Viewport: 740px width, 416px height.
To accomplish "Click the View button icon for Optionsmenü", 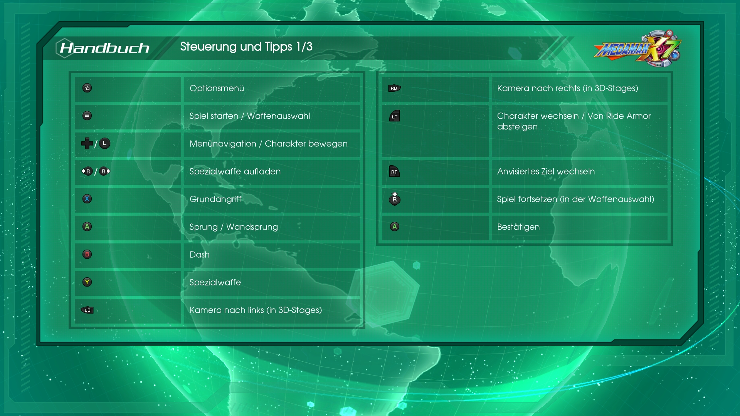I will [x=87, y=88].
